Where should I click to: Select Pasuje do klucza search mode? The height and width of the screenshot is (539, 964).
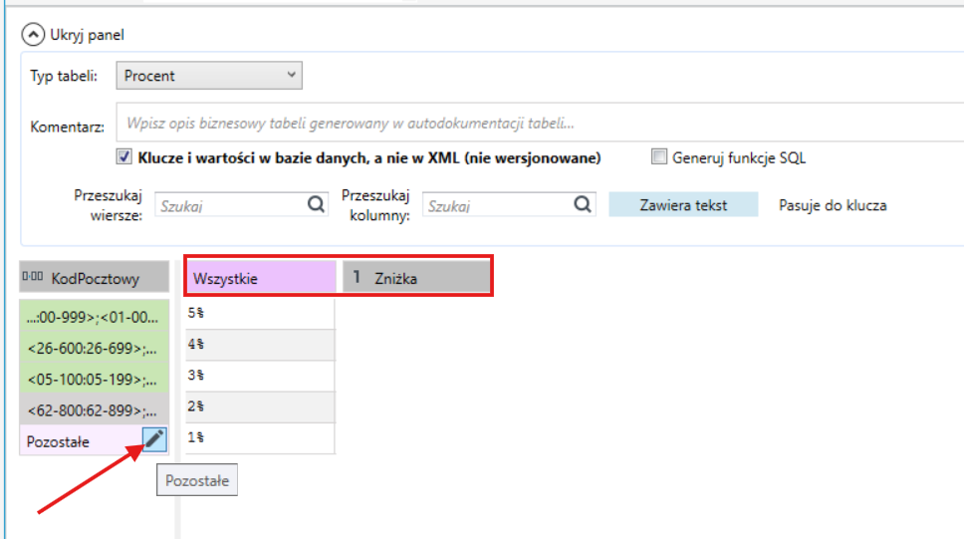click(x=833, y=205)
